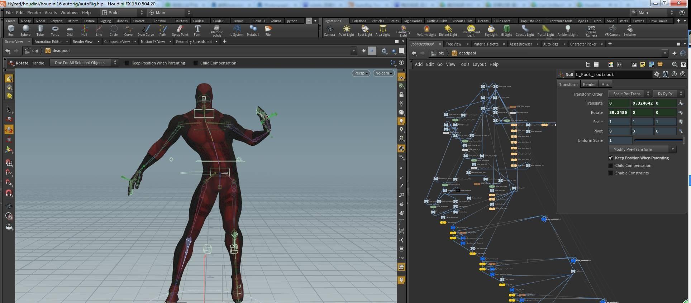
Task: Open the network editor Tools menu
Action: pyautogui.click(x=464, y=64)
